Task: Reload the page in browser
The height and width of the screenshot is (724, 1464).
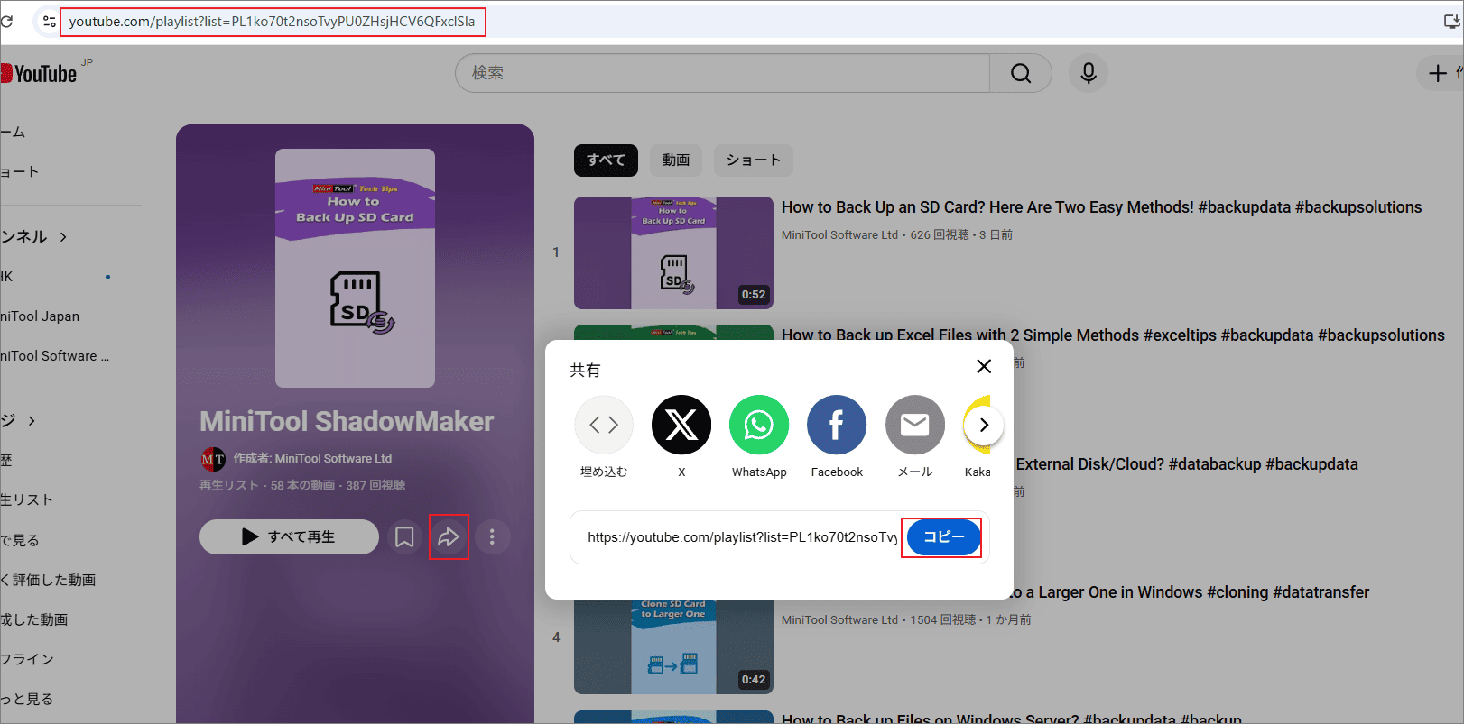Action: point(7,22)
